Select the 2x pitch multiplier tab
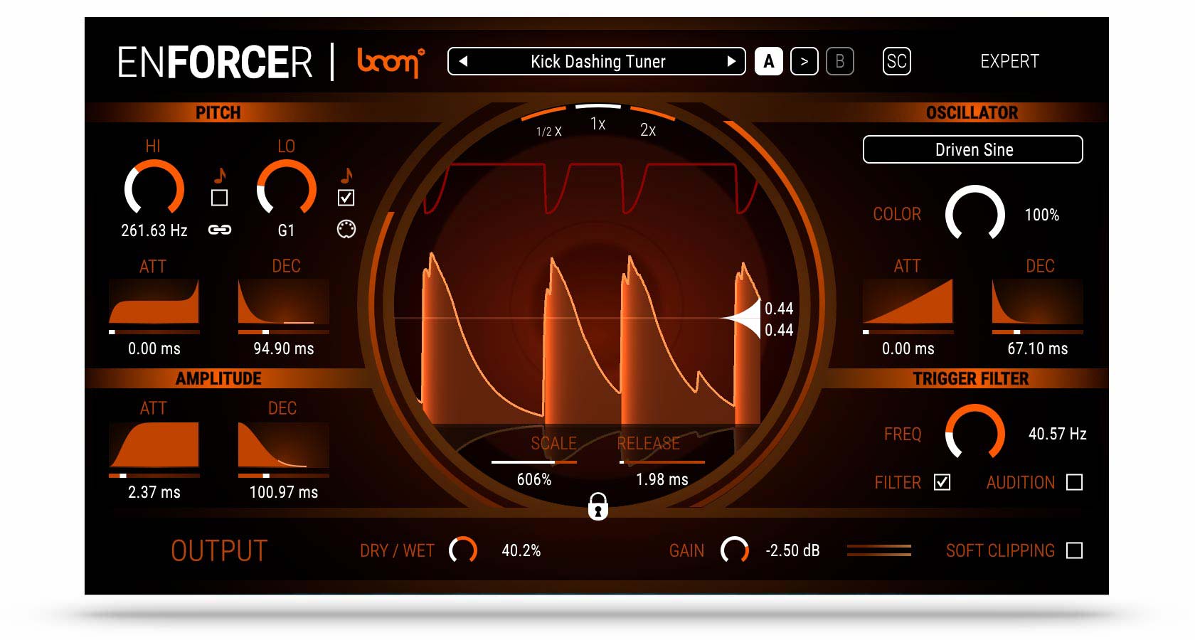 [x=647, y=129]
